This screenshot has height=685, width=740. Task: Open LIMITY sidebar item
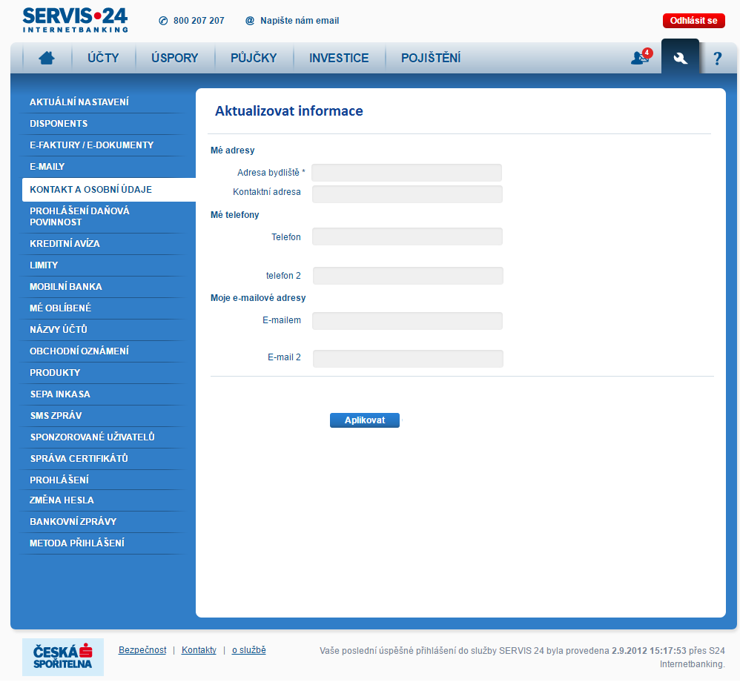pos(44,265)
